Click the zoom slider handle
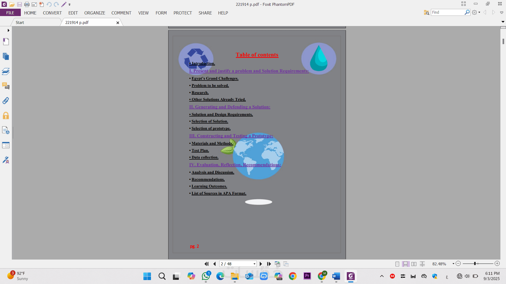Screen dimensions: 506x284 tap(475, 263)
